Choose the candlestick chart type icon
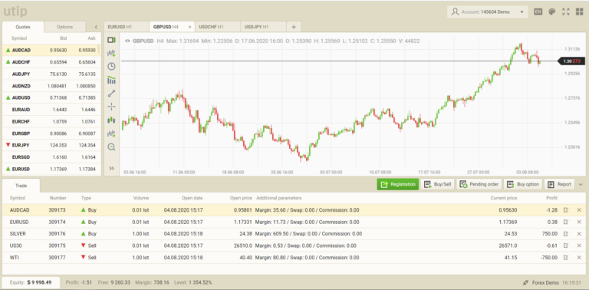589x290 pixels. (x=111, y=120)
